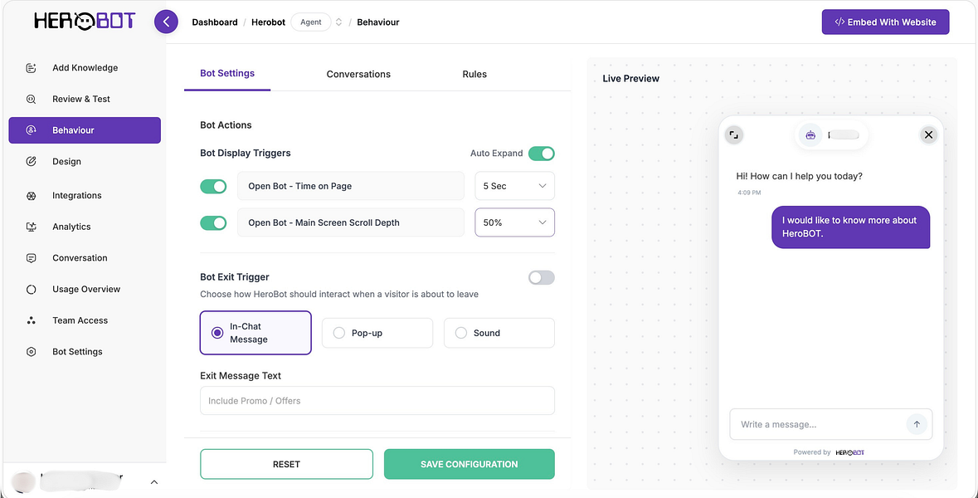
Task: Click the Bot Settings gear icon
Action: [x=32, y=351]
